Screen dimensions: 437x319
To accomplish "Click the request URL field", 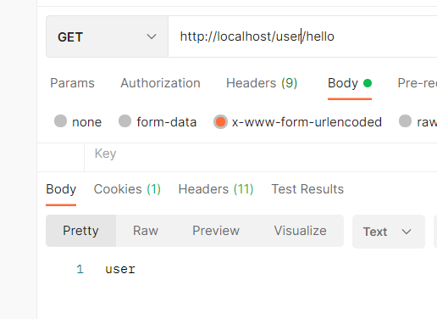I will 302,36.
